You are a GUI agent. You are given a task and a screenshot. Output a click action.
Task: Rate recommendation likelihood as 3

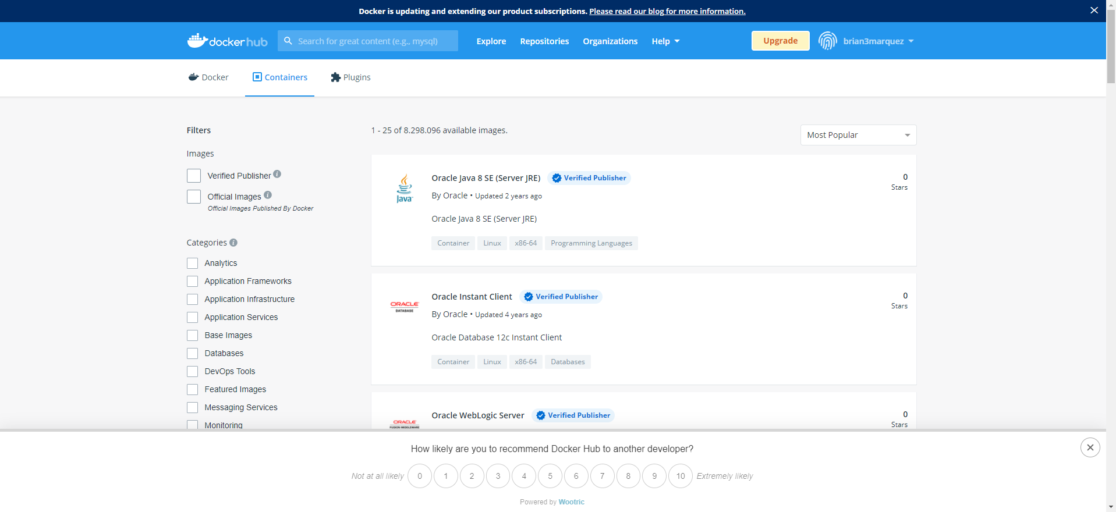tap(498, 476)
